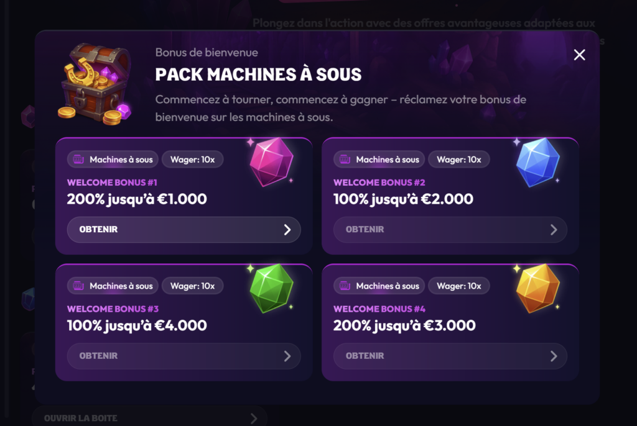Click the chevron arrow on Bonus #2 button
The width and height of the screenshot is (637, 426).
(x=554, y=230)
